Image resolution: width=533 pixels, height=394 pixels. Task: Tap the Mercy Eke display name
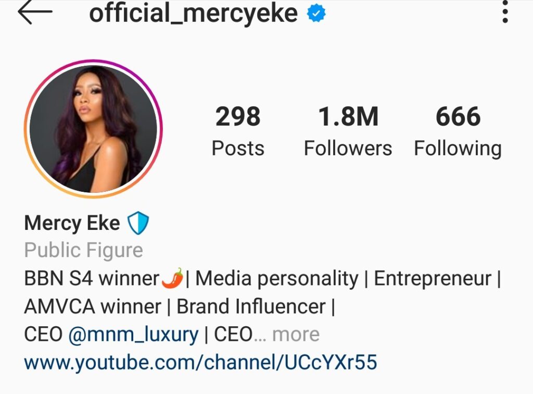point(72,223)
